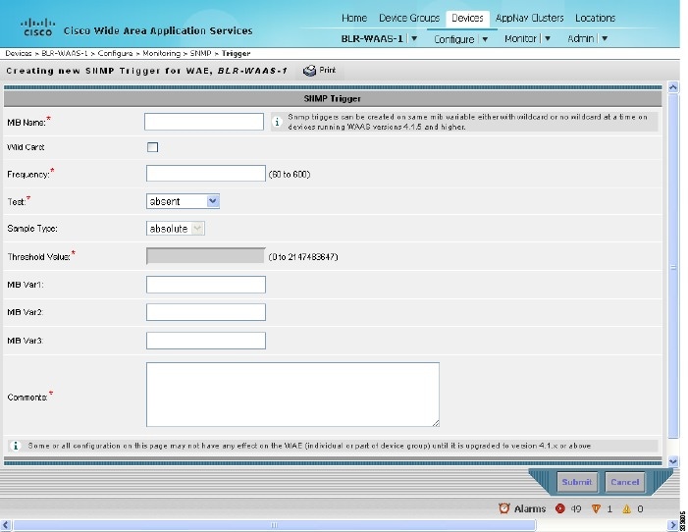Click the Alarms clock icon

[x=503, y=508]
